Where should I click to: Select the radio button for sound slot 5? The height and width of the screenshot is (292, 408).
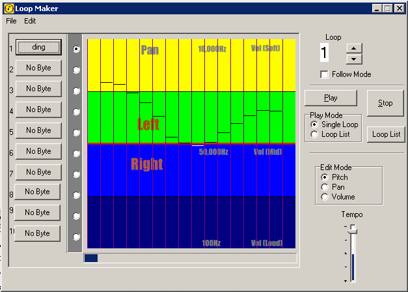[x=76, y=132]
